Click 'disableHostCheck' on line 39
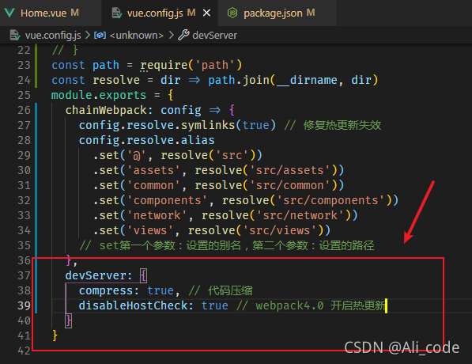The image size is (472, 364). [133, 305]
